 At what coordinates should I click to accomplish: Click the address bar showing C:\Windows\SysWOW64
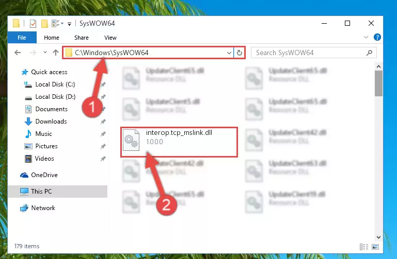(148, 53)
